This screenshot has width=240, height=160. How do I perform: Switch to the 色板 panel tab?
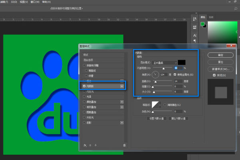pyautogui.click(x=211, y=17)
